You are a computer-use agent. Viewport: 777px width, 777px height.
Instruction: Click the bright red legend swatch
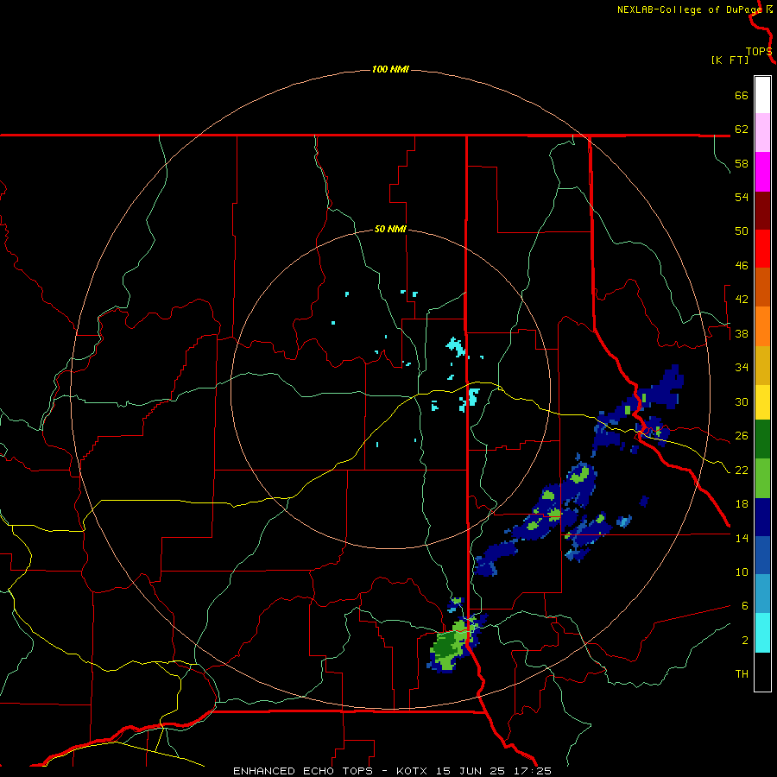[x=762, y=249]
